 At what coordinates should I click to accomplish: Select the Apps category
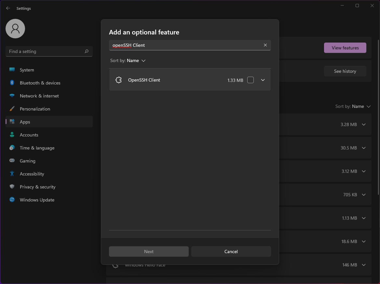(49, 122)
